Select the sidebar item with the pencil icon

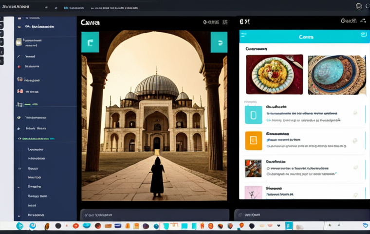coord(45,57)
